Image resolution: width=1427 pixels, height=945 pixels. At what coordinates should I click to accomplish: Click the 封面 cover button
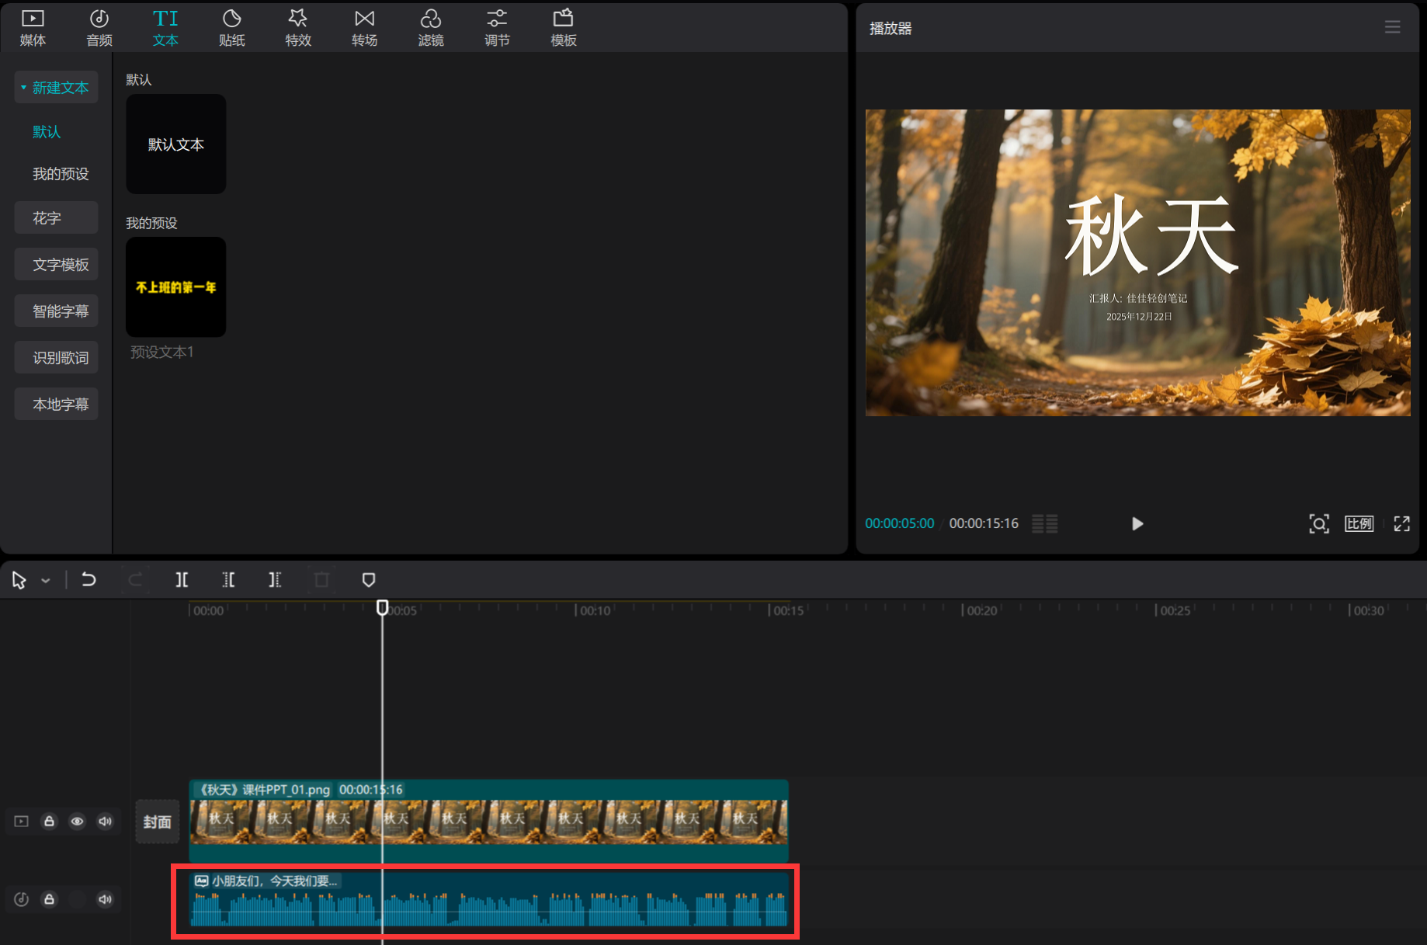point(157,822)
